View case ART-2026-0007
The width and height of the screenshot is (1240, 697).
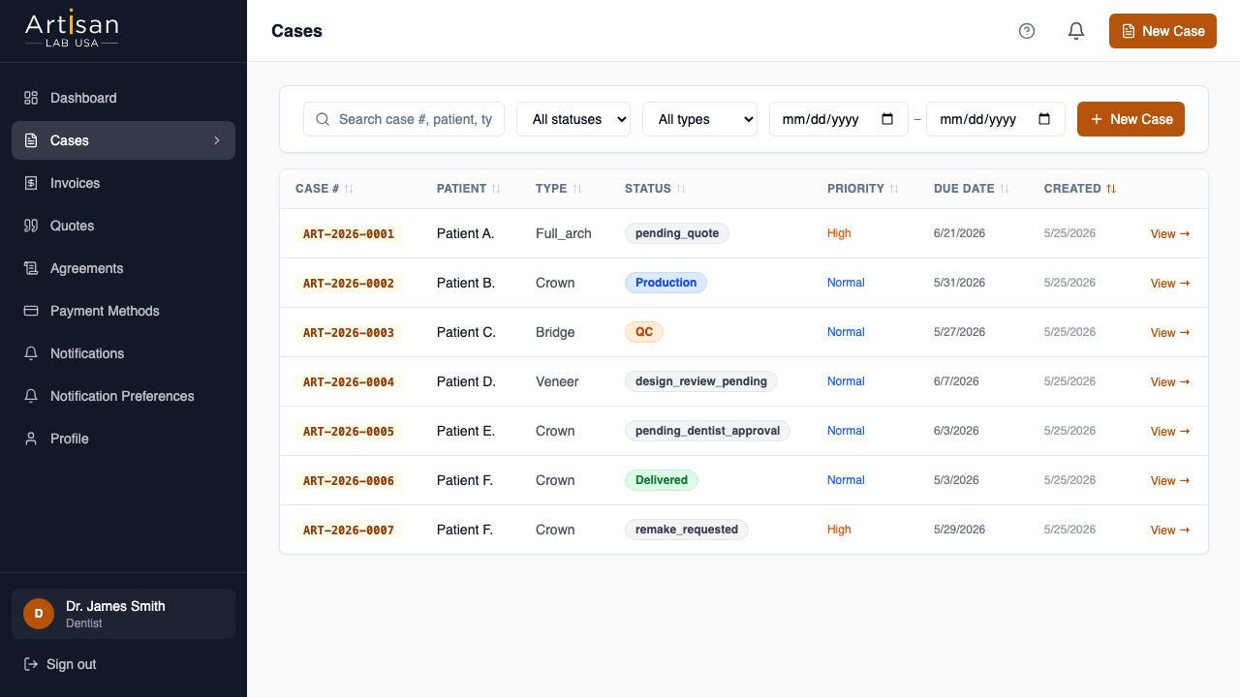[1170, 530]
